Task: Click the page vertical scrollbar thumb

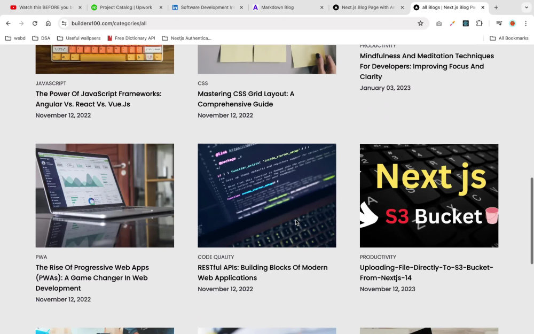Action: [x=531, y=220]
